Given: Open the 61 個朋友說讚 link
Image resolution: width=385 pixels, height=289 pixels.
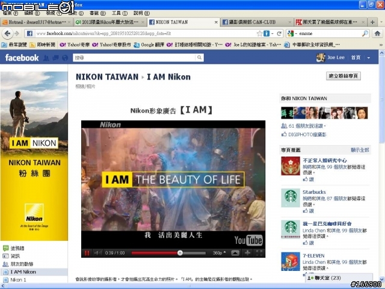Looking at the screenshot, I should coord(307,126).
